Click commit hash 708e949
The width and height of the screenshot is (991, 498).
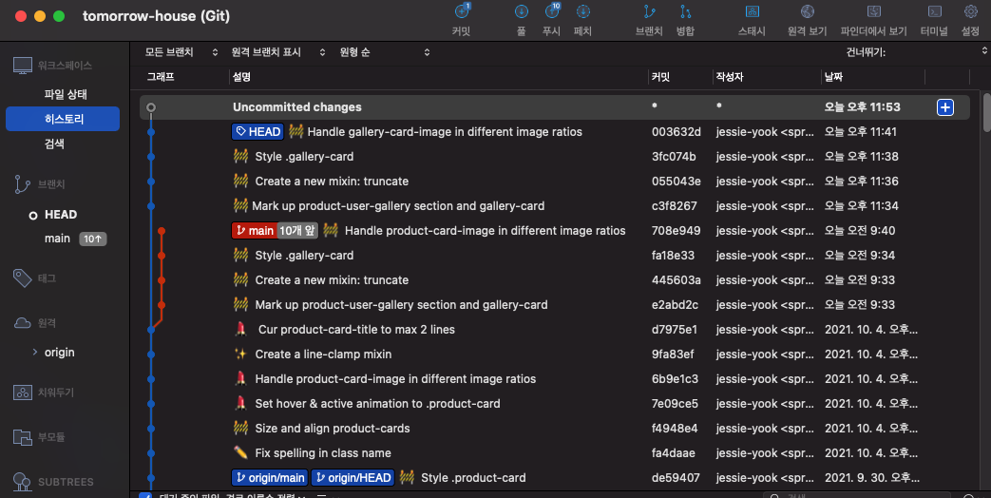[676, 231]
